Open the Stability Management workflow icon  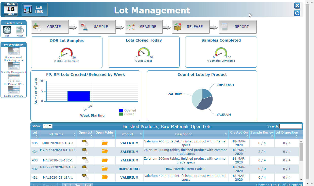pyautogui.click(x=13, y=65)
